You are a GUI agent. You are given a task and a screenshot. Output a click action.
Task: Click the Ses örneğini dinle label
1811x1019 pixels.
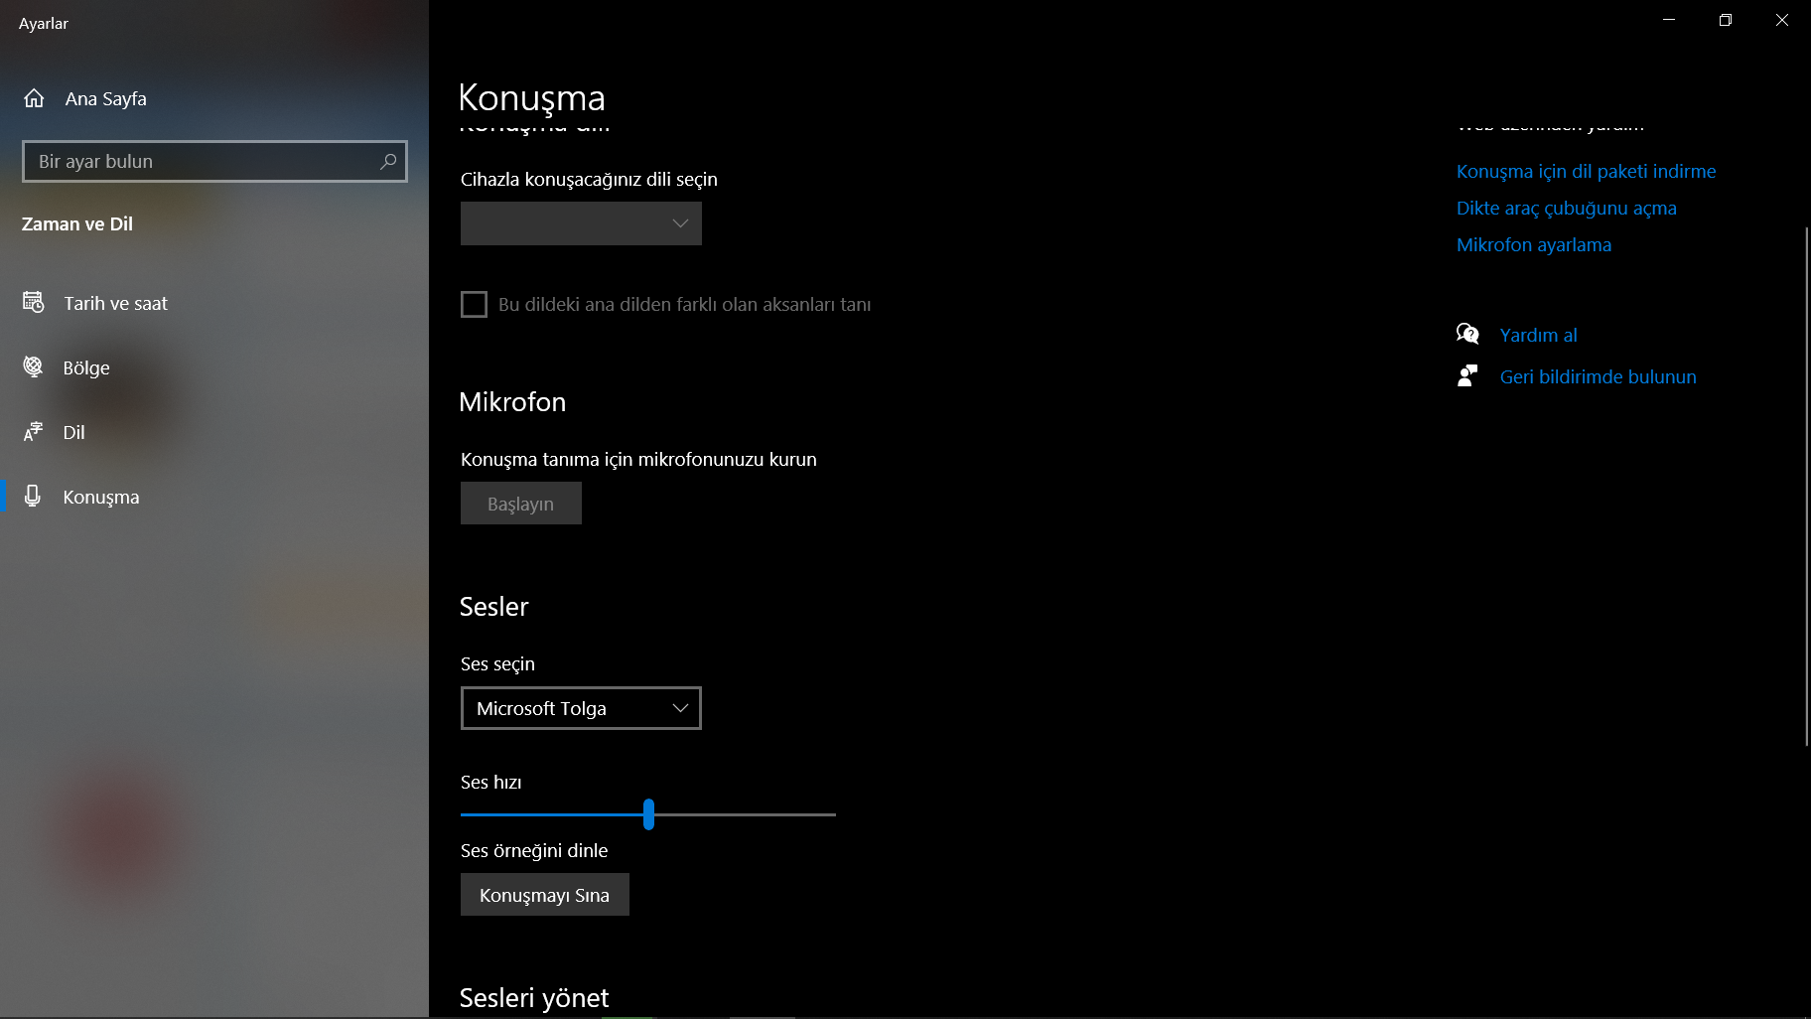pyautogui.click(x=534, y=850)
